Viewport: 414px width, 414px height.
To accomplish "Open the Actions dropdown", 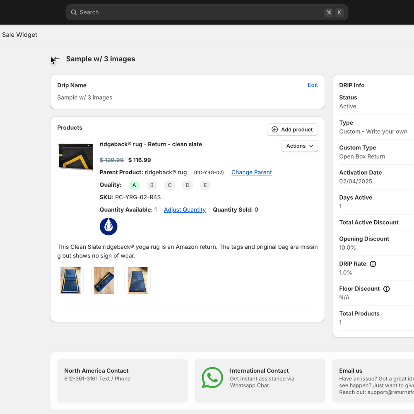I will [300, 146].
